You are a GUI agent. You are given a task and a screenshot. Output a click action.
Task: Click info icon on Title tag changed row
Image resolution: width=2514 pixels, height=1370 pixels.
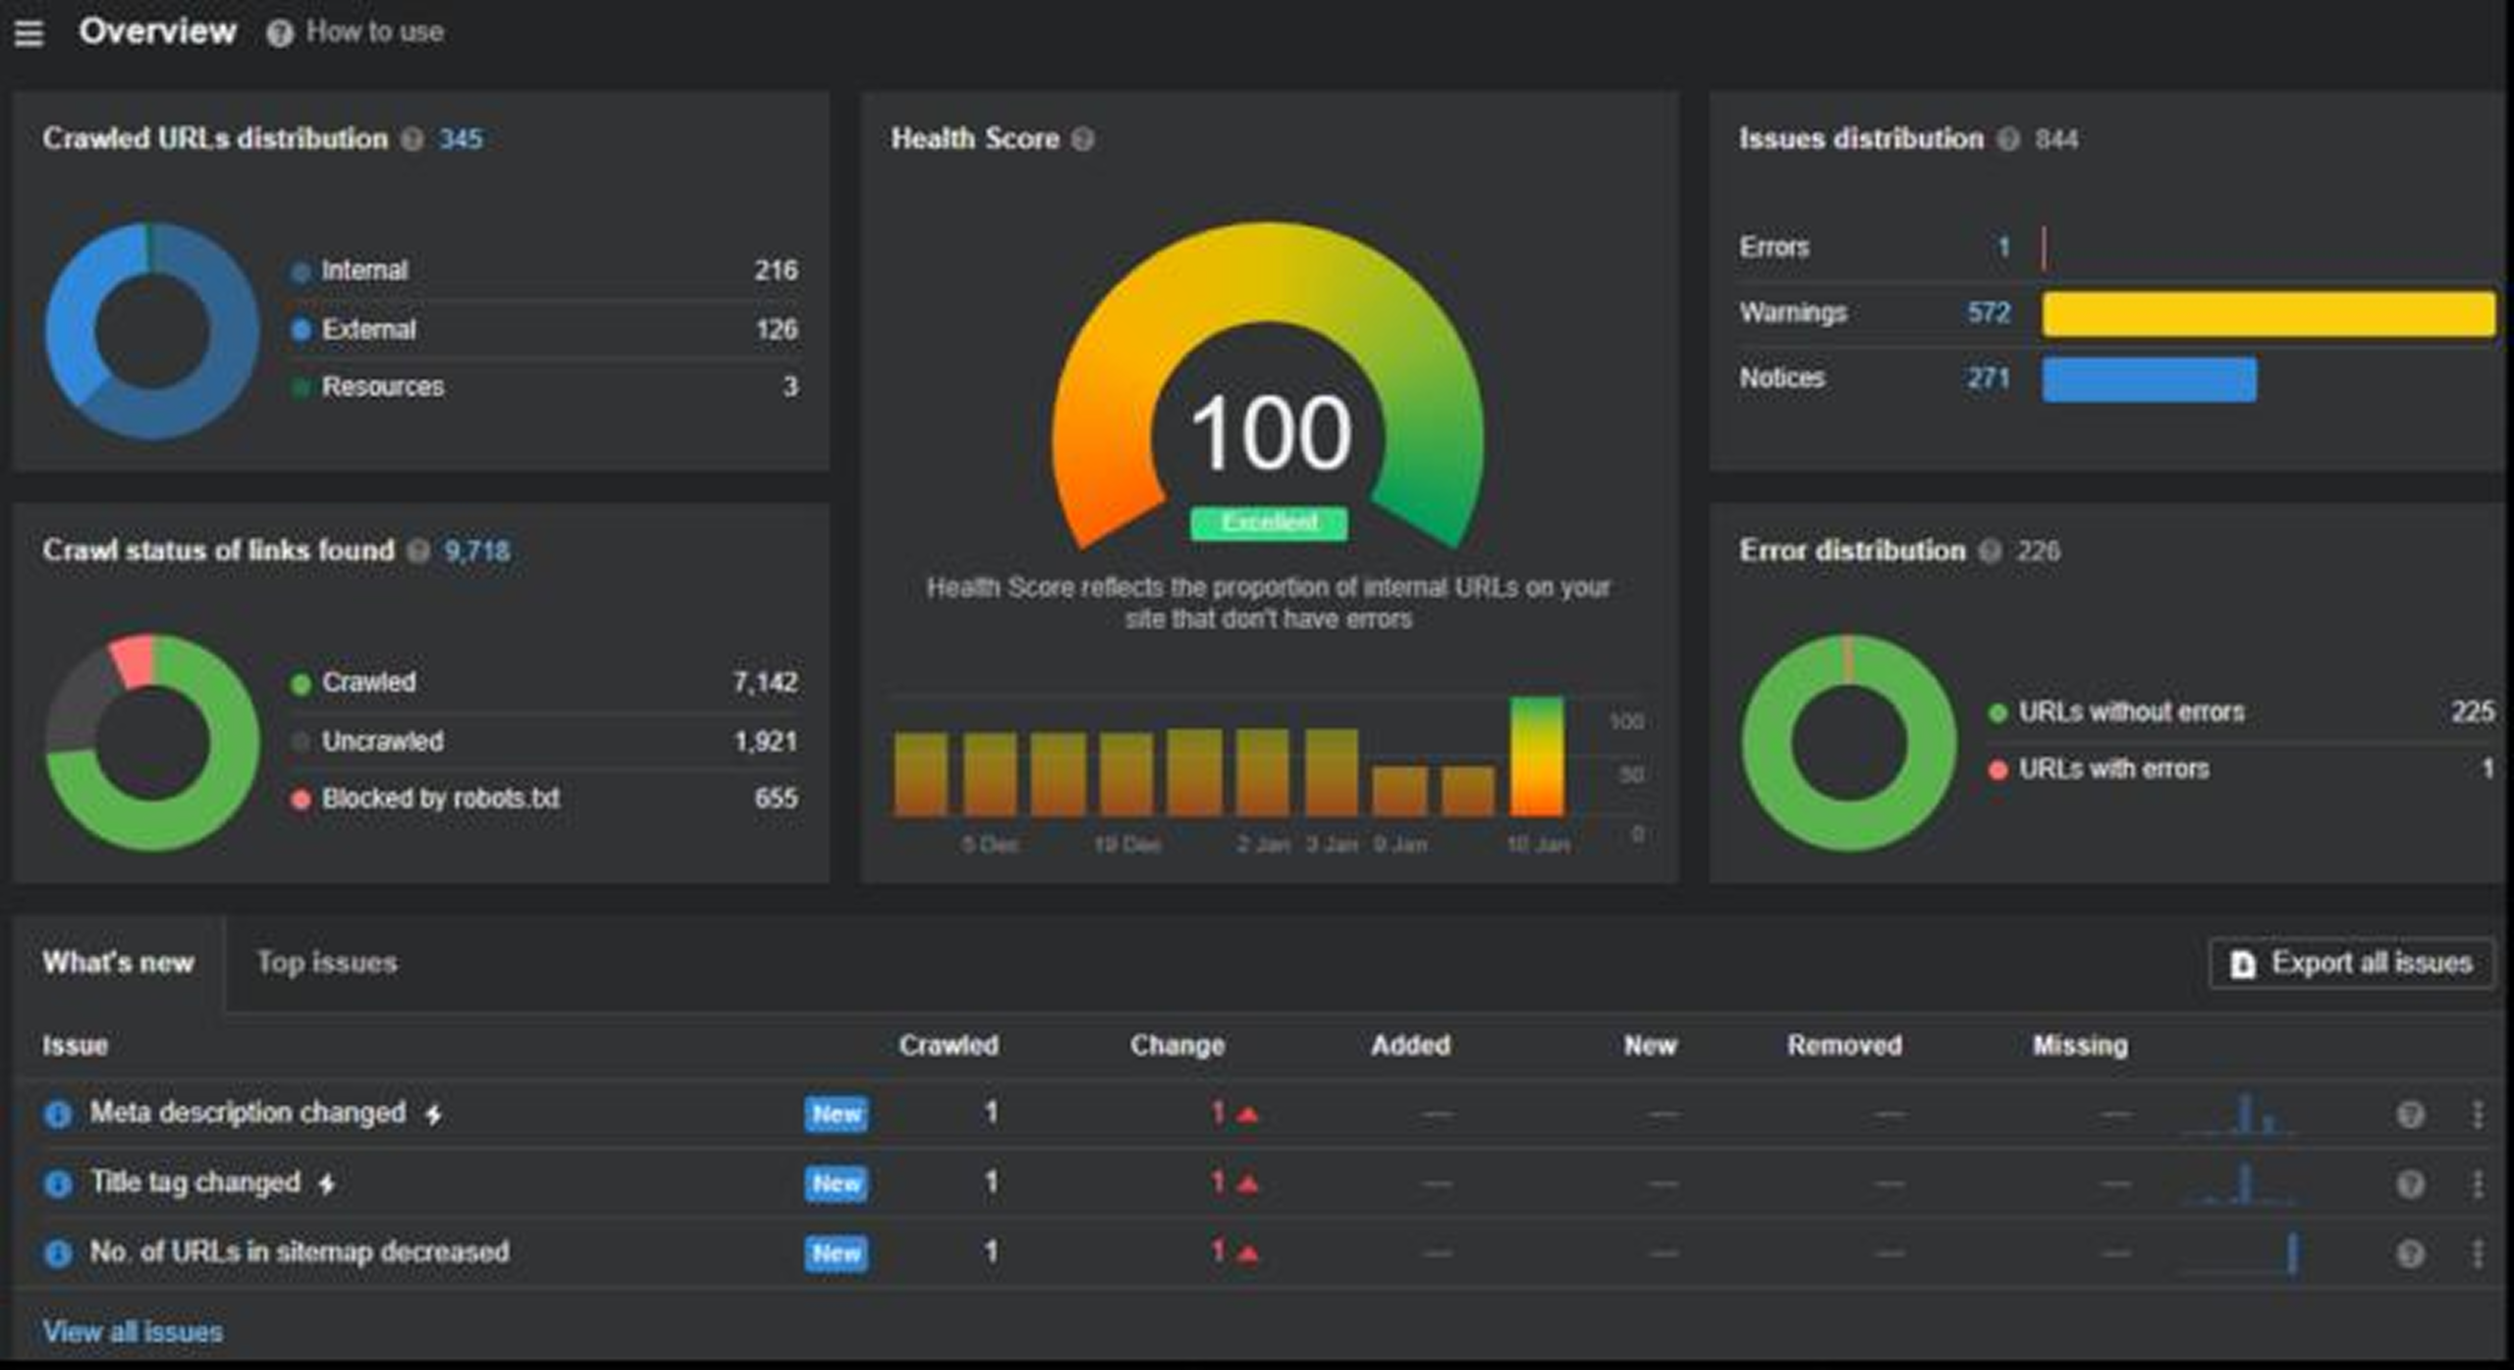pyautogui.click(x=58, y=1183)
